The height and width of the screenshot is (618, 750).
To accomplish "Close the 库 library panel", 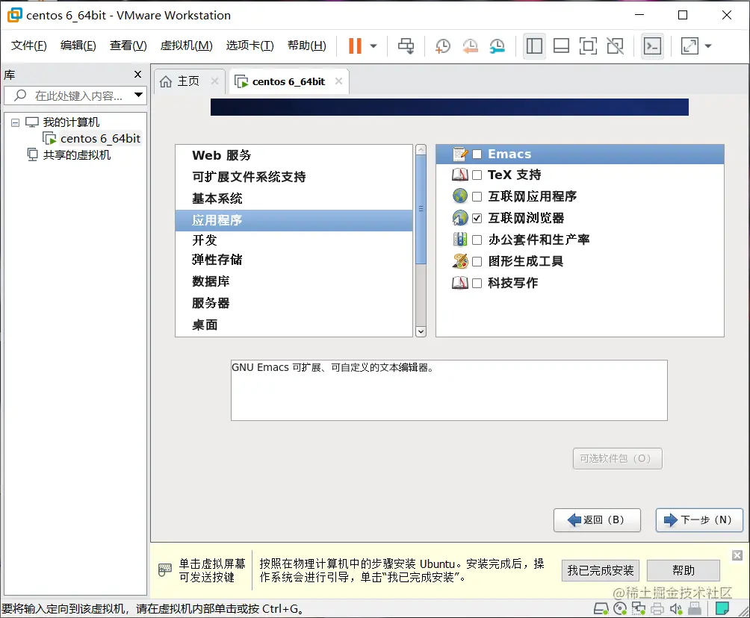I will coord(137,74).
